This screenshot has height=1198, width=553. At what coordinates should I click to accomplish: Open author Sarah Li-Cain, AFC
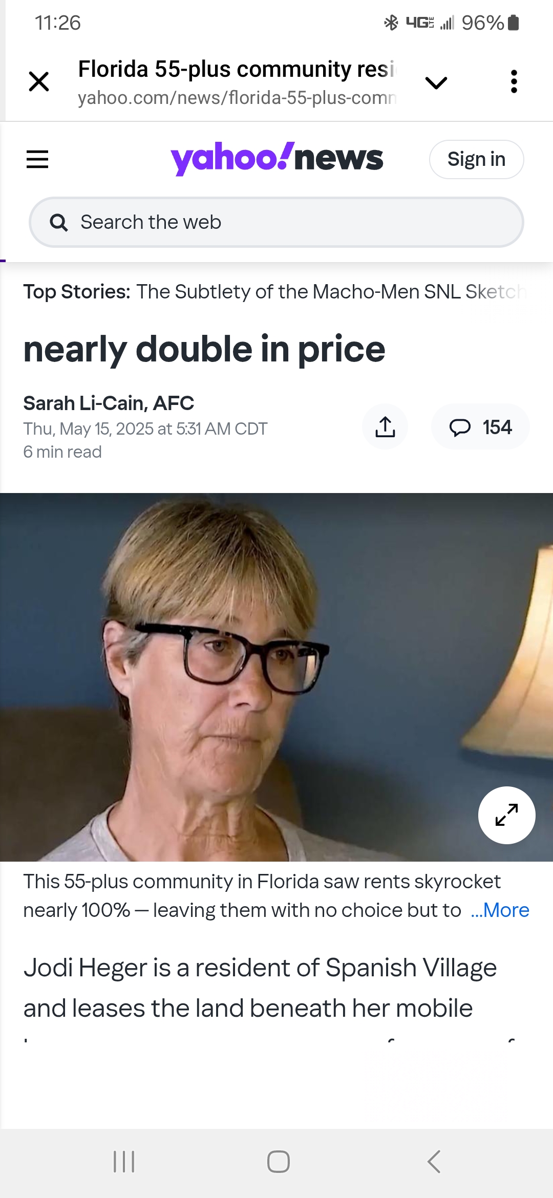109,403
